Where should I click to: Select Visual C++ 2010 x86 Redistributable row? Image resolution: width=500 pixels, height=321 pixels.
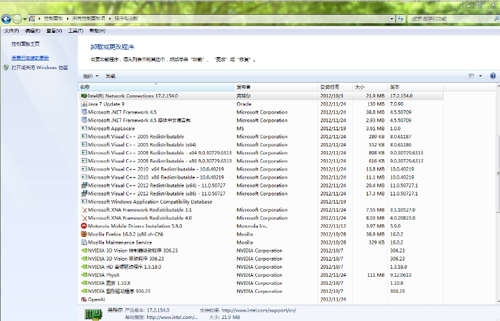coord(260,177)
